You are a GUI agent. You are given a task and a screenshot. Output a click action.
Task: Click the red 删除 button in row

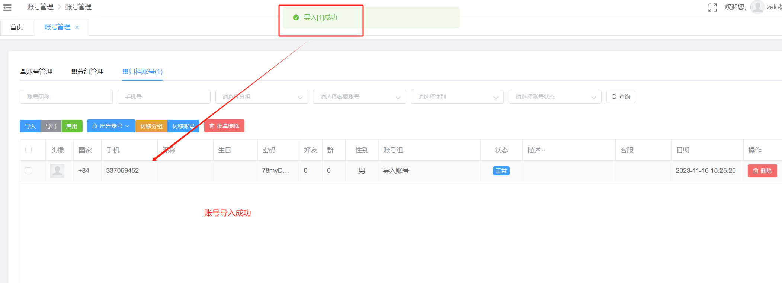coord(762,171)
